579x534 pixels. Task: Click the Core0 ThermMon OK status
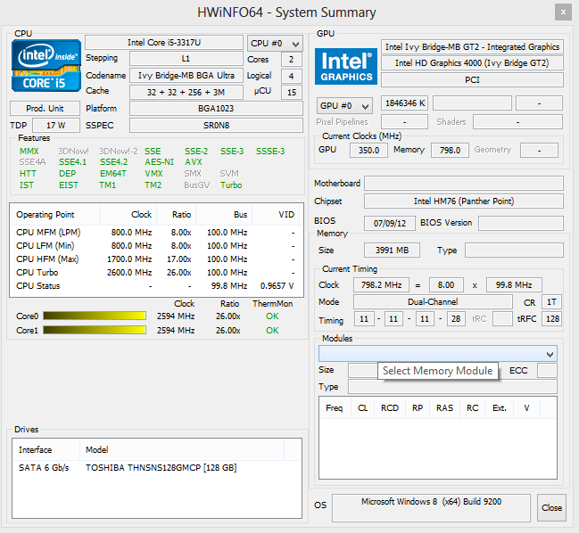[272, 316]
